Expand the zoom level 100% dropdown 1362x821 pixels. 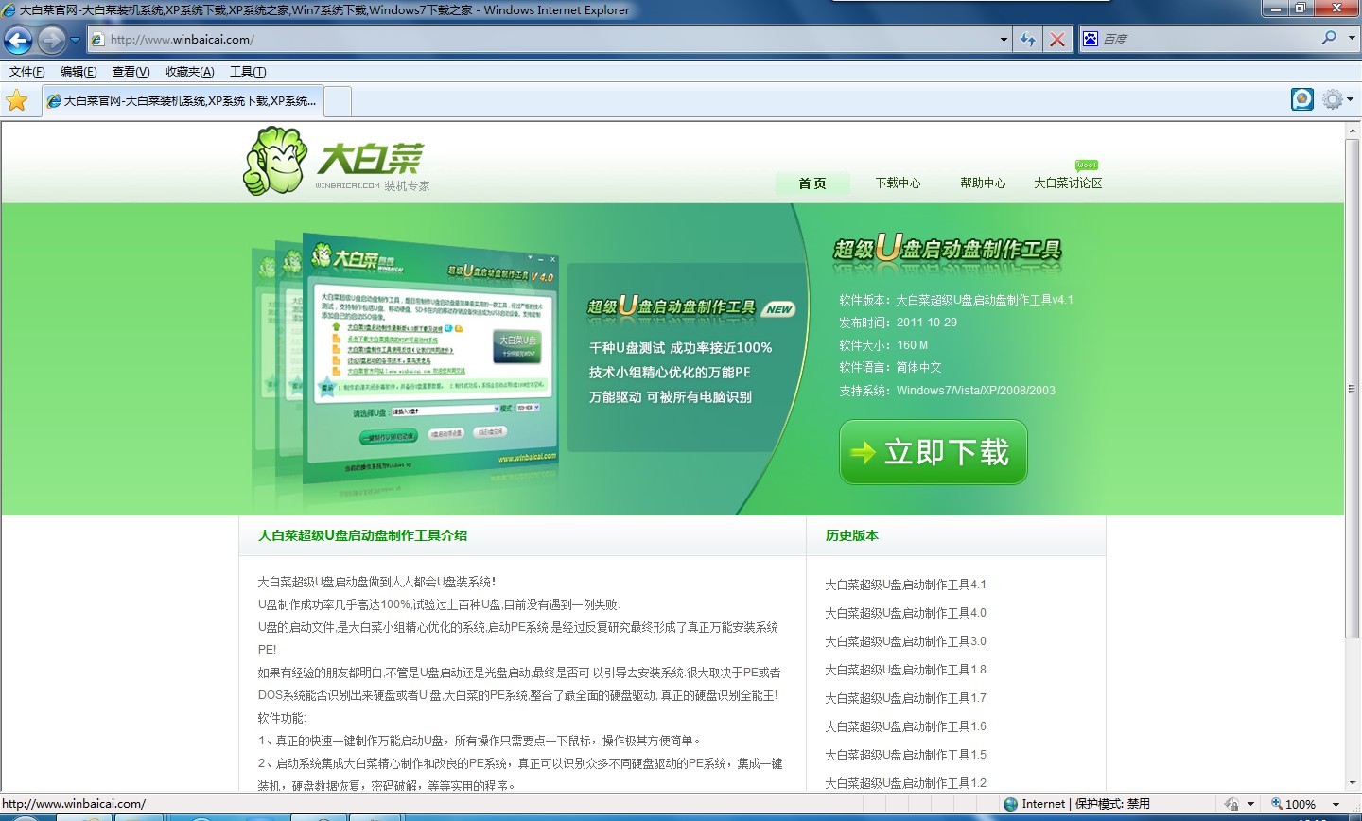coord(1336,804)
